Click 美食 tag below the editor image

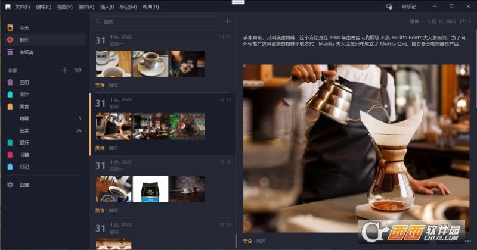tap(247, 241)
